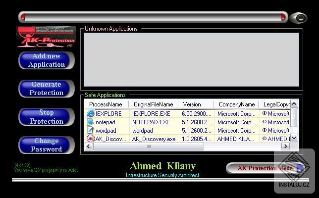
Task: Click the safe list vertical scroll up arrow
Action: click(x=294, y=104)
